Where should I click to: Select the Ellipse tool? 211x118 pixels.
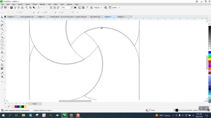2,44
